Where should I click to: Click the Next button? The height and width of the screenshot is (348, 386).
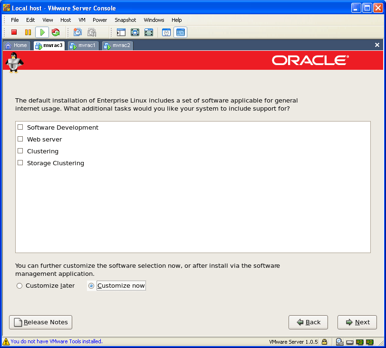[x=357, y=322]
